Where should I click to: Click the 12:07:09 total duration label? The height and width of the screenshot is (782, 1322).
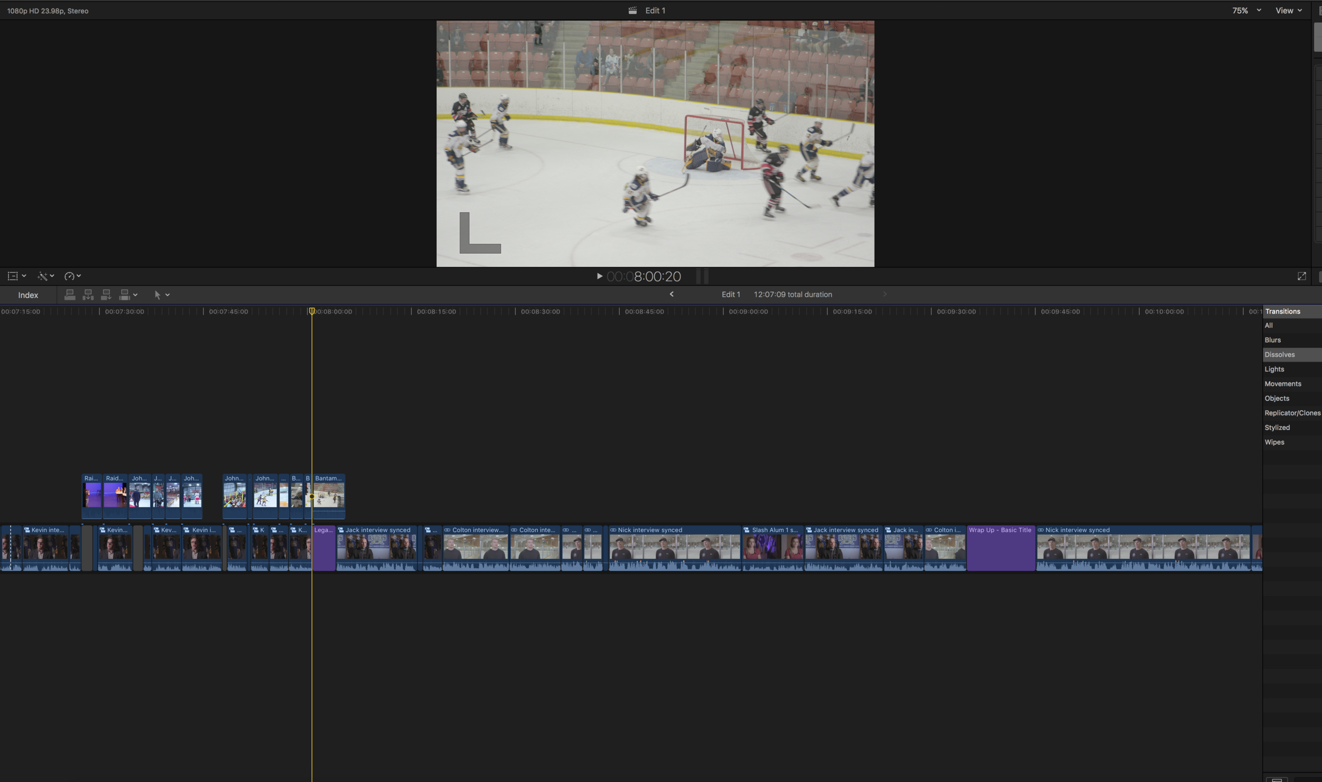(793, 295)
